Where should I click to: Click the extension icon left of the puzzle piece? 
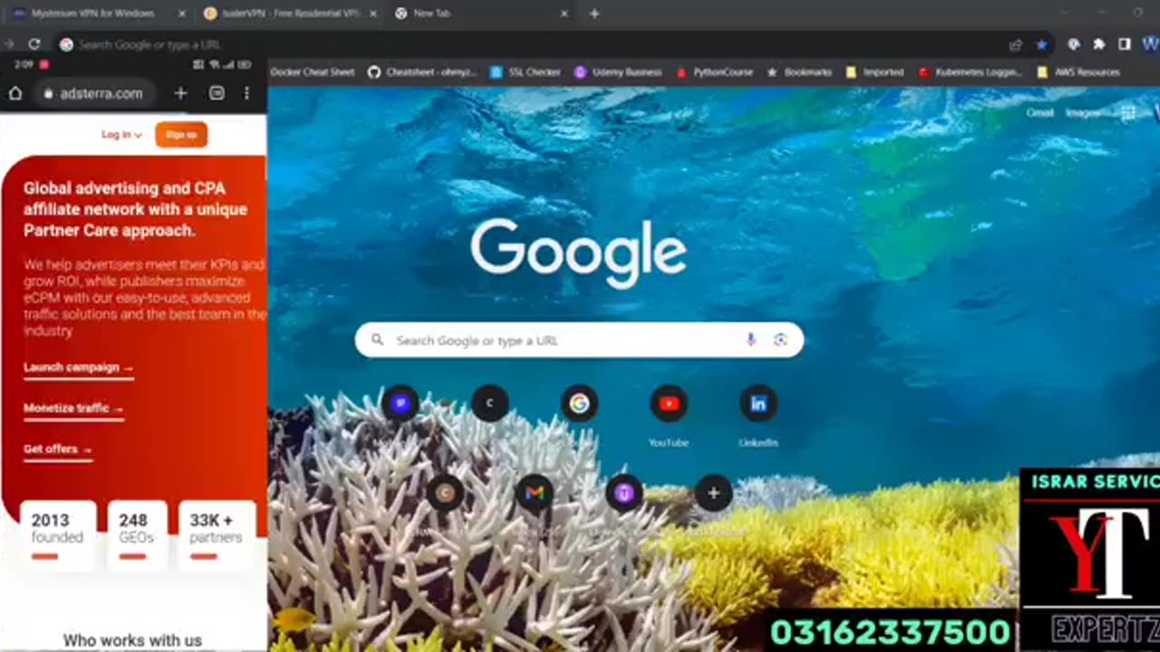click(1074, 43)
